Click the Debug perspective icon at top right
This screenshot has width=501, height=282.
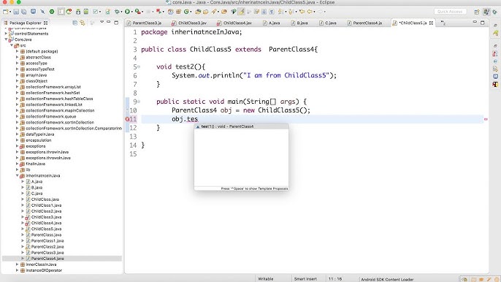pos(495,12)
